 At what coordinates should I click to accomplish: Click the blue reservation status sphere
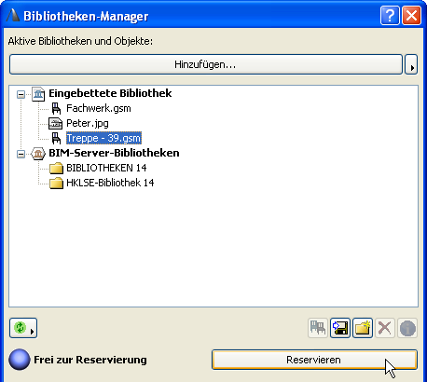pyautogui.click(x=20, y=360)
